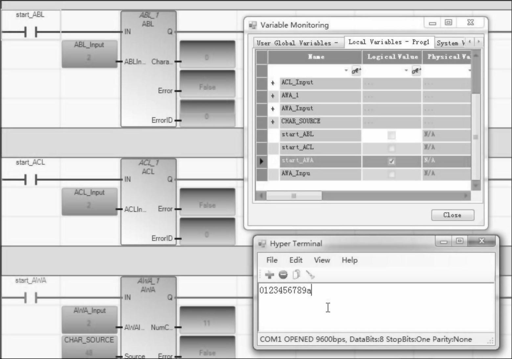Click the filter icon in the Name column
Image resolution: width=512 pixels, height=359 pixels.
coord(356,70)
